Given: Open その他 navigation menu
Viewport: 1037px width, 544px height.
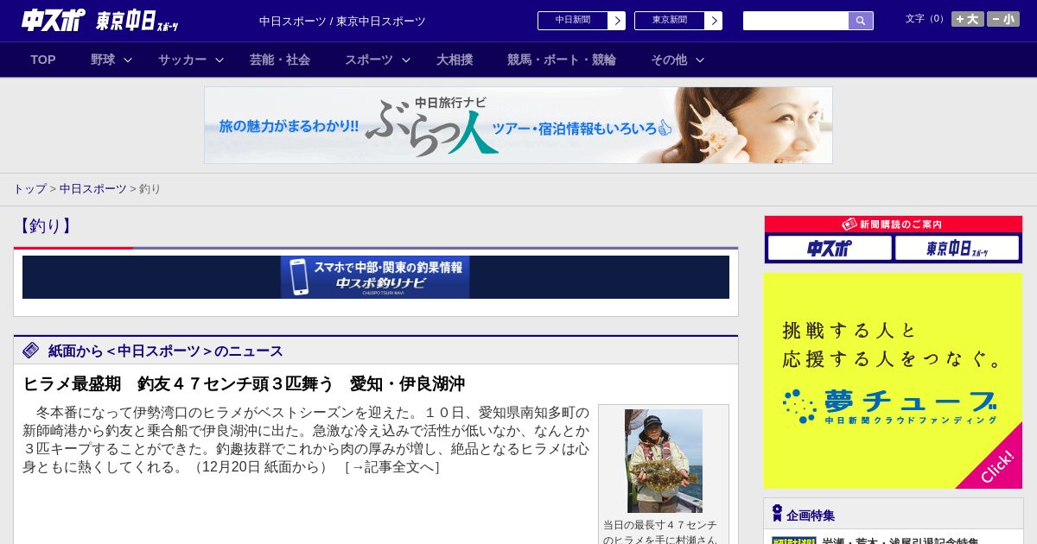Looking at the screenshot, I should pyautogui.click(x=669, y=60).
